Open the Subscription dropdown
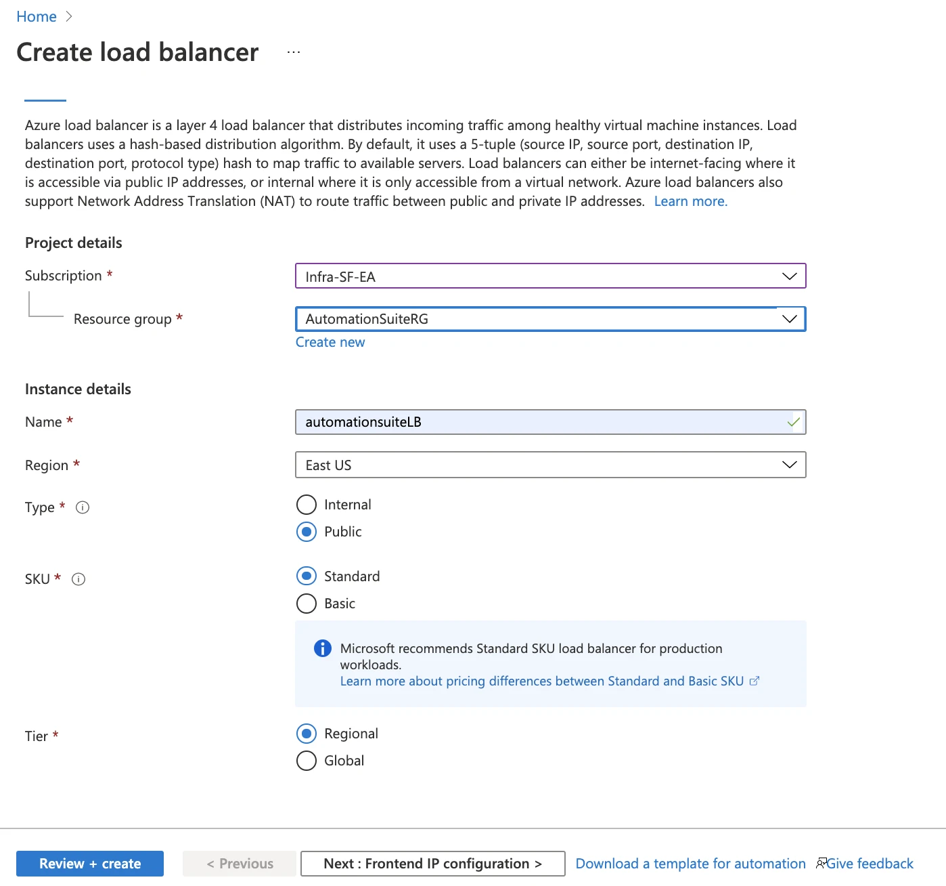Viewport: 946px width, 886px height. point(551,276)
